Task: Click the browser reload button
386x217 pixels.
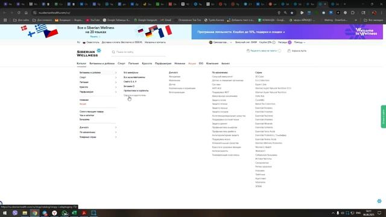Action: point(19,13)
